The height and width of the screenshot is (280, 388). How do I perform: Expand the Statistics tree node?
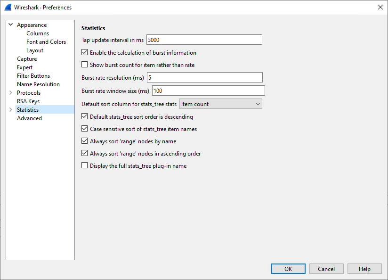(11, 110)
